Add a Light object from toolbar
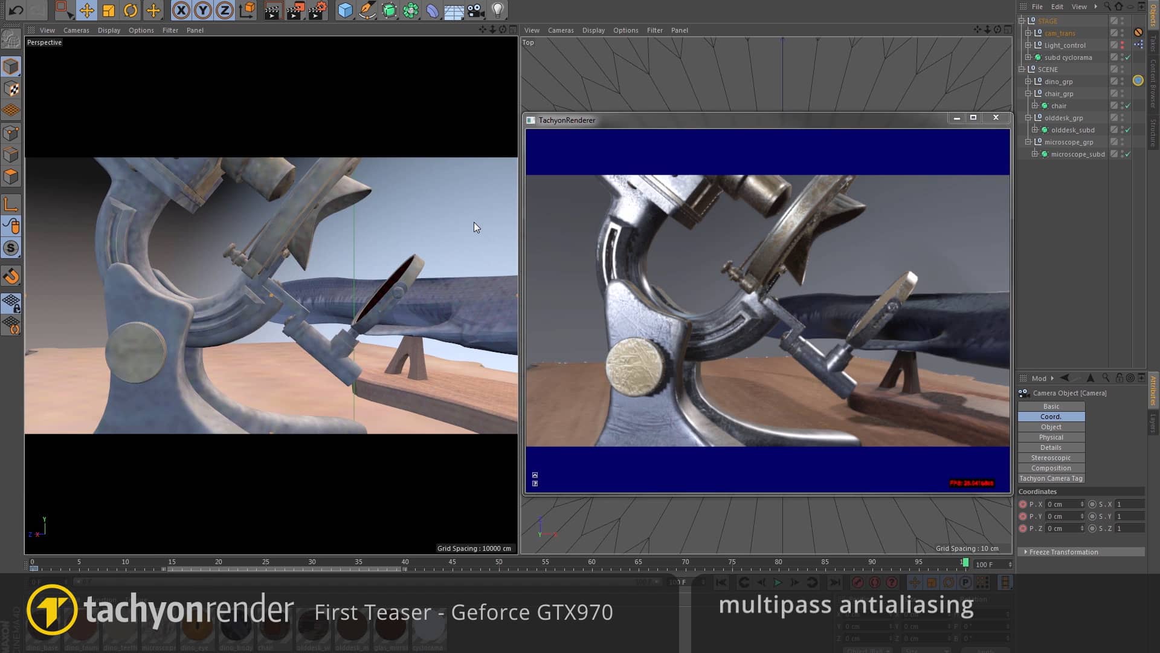Image resolution: width=1160 pixels, height=653 pixels. (x=497, y=10)
